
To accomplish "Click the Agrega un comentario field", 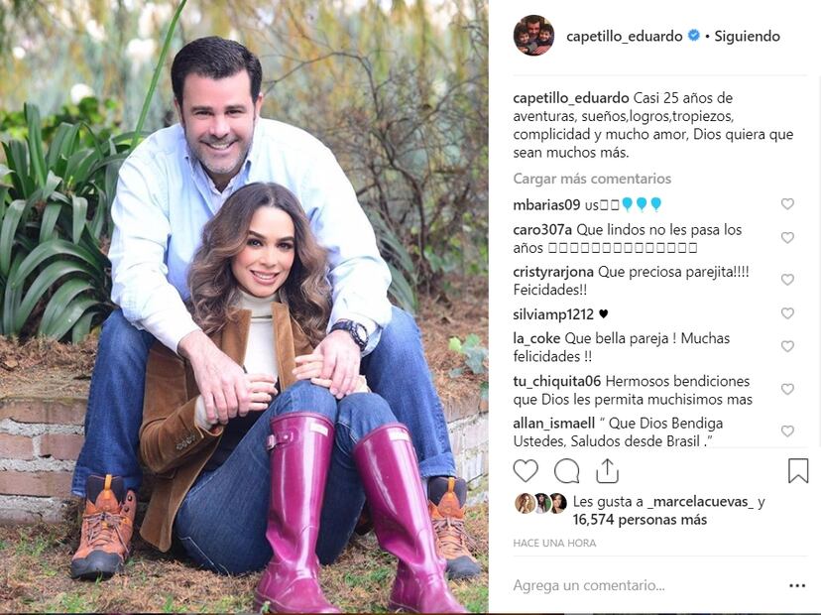I will pos(646,585).
